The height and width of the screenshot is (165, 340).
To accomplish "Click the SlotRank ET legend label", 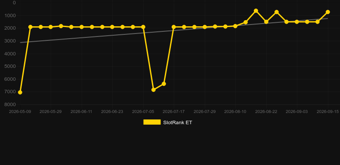I will [178, 122].
